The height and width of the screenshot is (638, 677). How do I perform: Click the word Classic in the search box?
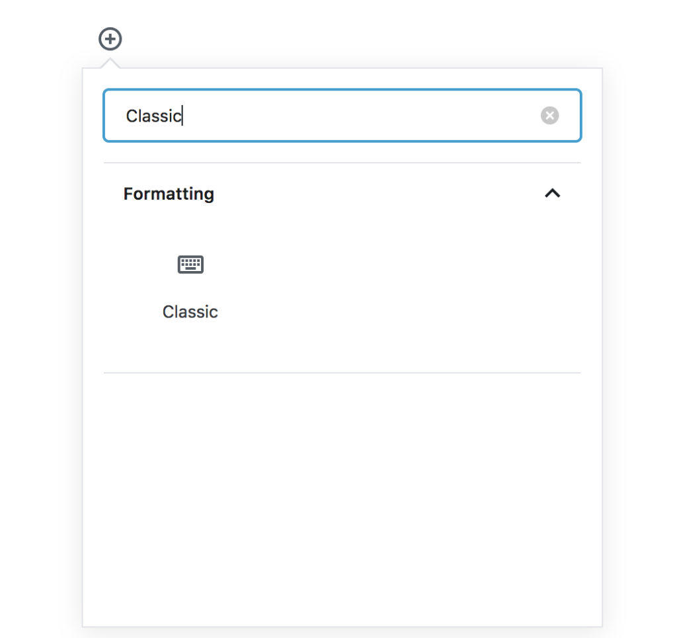153,116
